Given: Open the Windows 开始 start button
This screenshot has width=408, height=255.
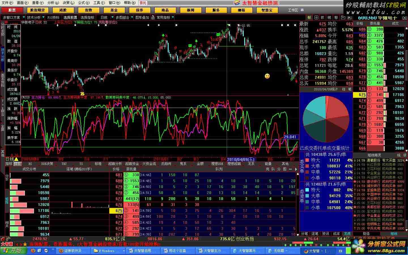Looking at the screenshot, I should coord(14,251).
